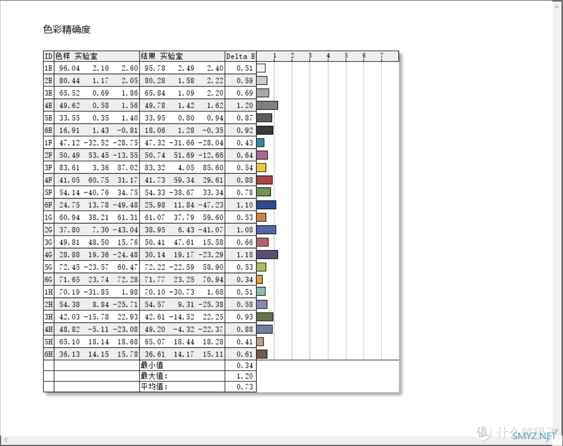Viewport: 563px width, 446px height.
Task: Click Delta E value 1.18 in row 4G
Action: click(x=245, y=254)
